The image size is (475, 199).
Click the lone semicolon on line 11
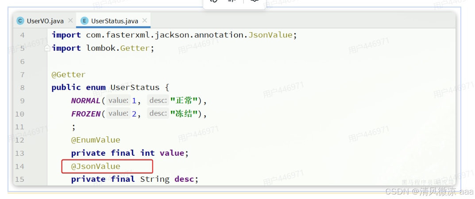(73, 128)
